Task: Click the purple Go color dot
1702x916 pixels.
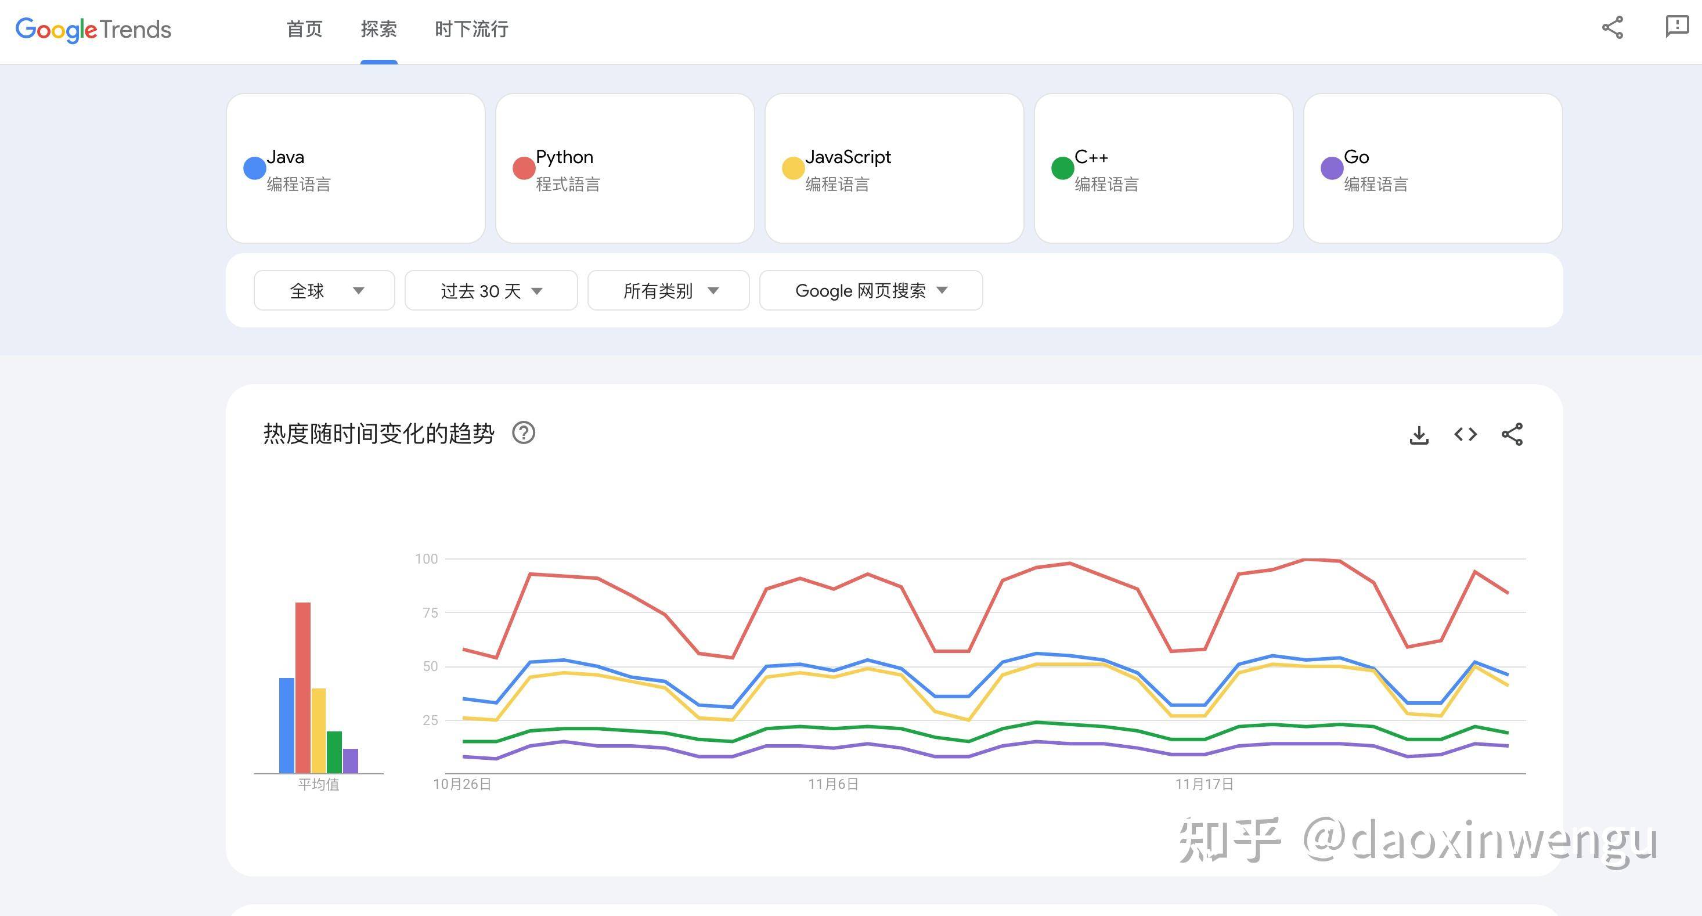Action: [1332, 168]
